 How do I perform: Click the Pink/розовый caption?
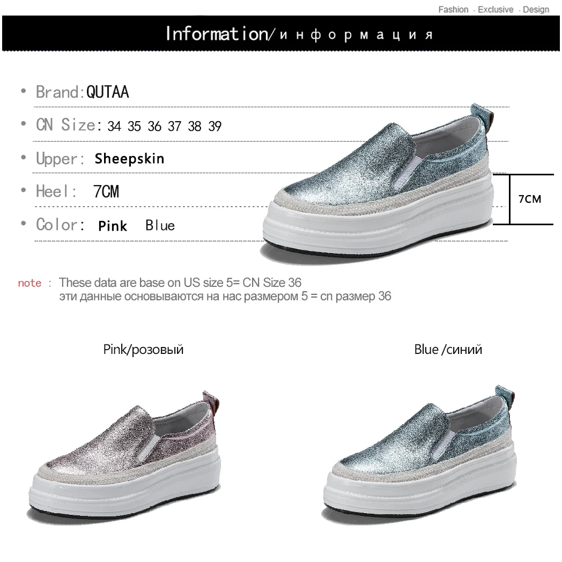point(143,350)
